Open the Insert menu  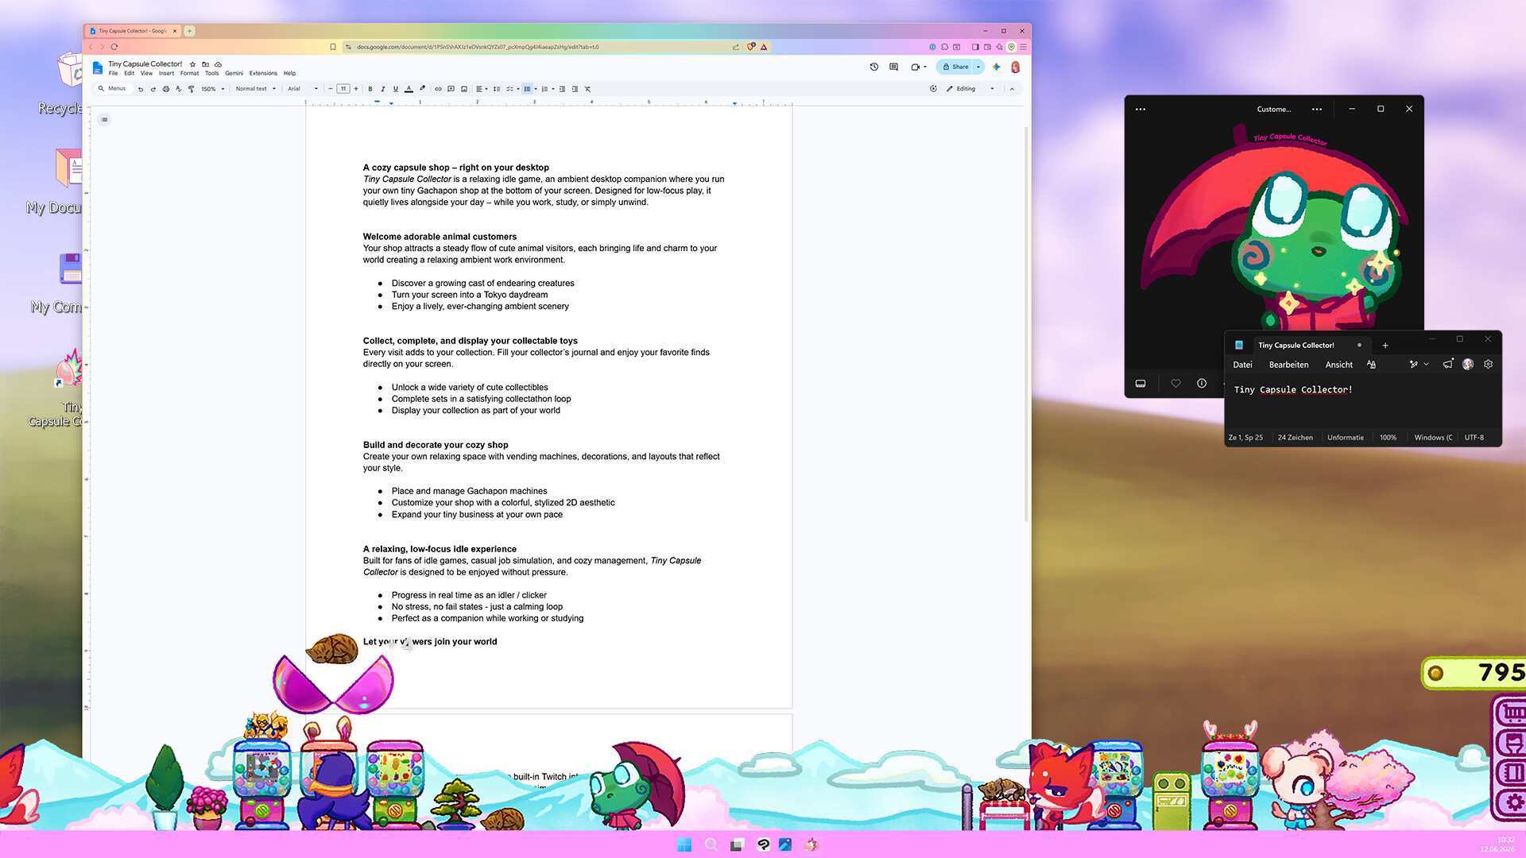point(166,73)
